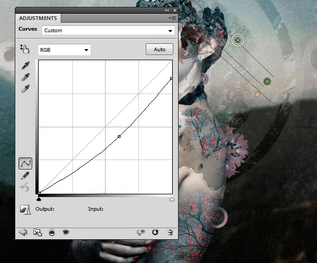Image resolution: width=317 pixels, height=263 pixels.
Task: Click the white point input slider
Action: pos(172,200)
